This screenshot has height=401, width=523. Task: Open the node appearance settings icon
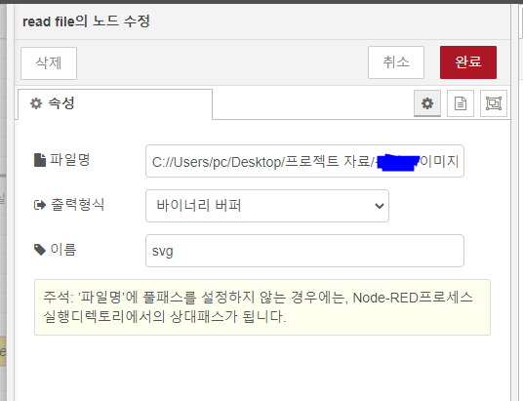click(494, 103)
